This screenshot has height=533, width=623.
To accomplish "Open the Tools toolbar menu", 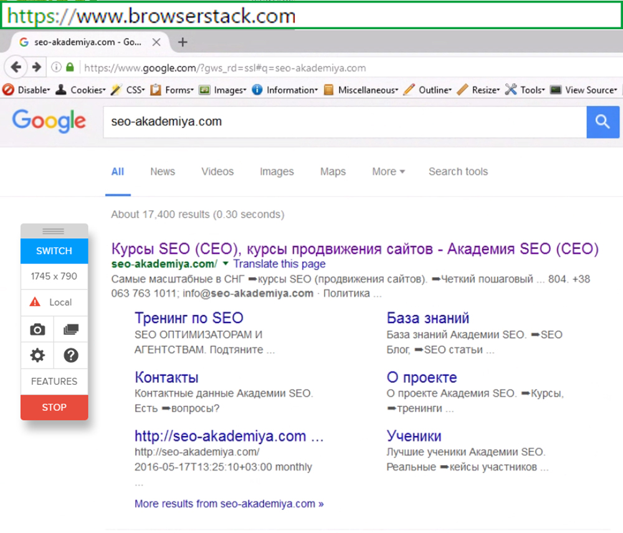I will 525,90.
